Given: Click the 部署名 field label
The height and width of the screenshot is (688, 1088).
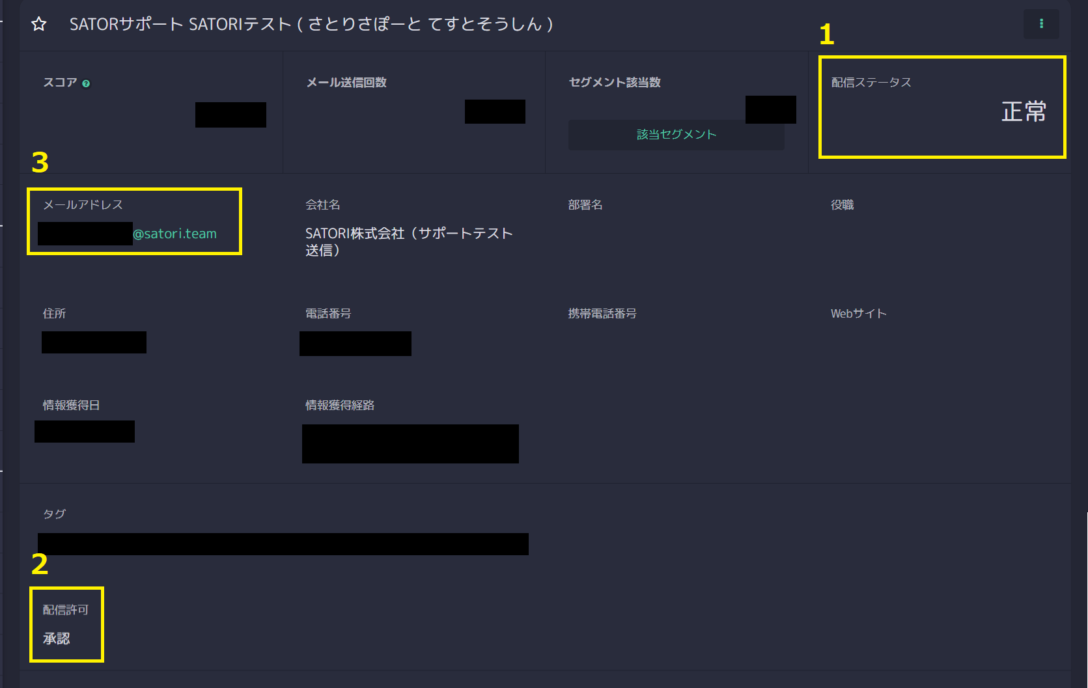Looking at the screenshot, I should pos(585,204).
